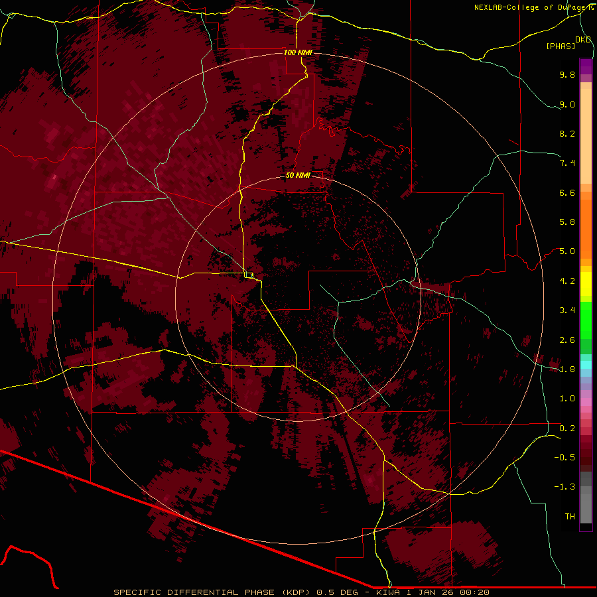Viewport: 597px width, 597px height.
Task: Pick the cyan swatch near 1.8
Action: click(586, 365)
